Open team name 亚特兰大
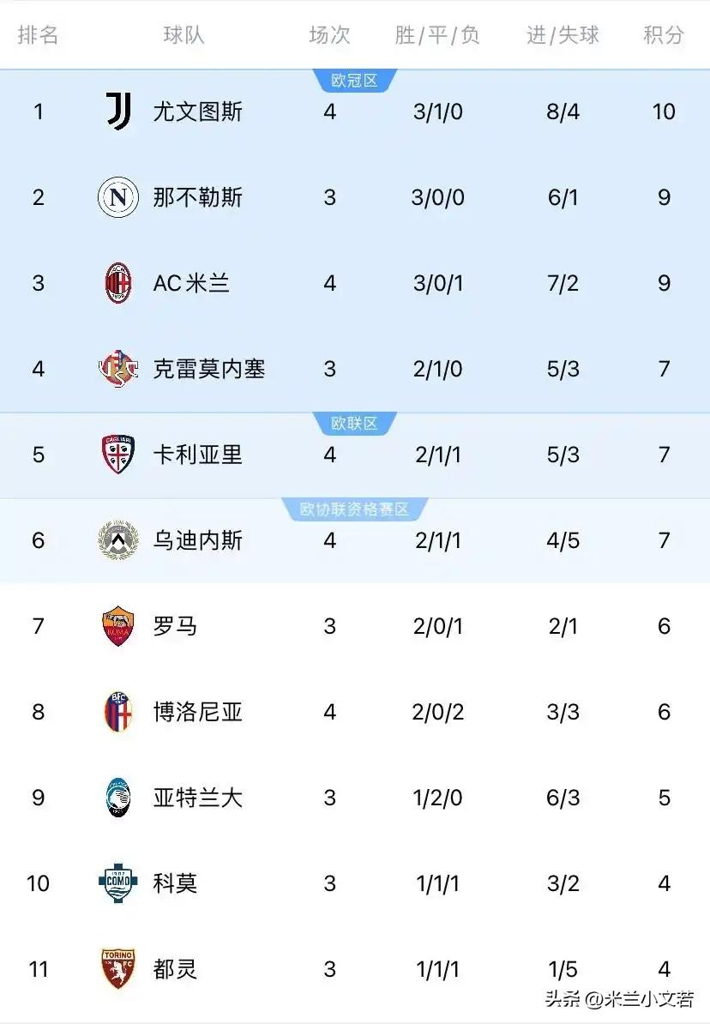This screenshot has height=1024, width=710. pyautogui.click(x=198, y=798)
